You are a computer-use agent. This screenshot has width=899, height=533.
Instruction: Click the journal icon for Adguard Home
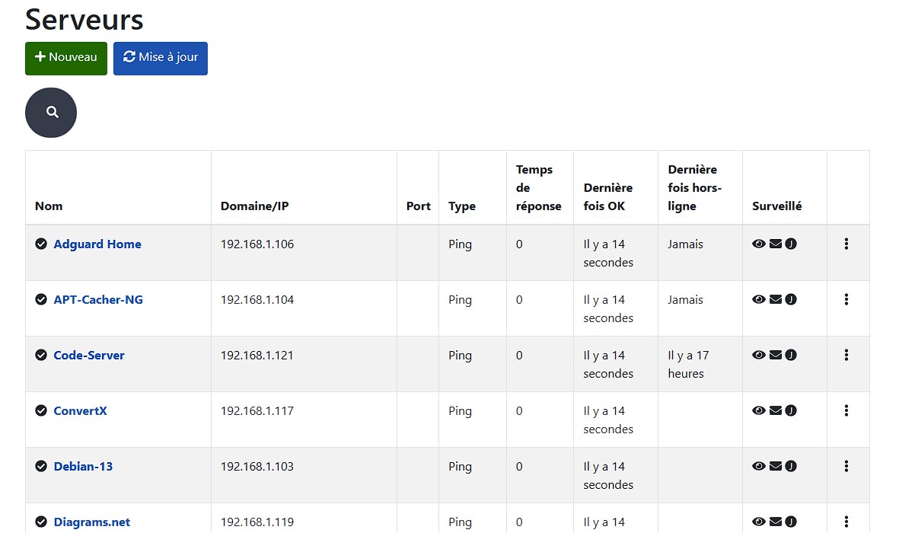[791, 244]
